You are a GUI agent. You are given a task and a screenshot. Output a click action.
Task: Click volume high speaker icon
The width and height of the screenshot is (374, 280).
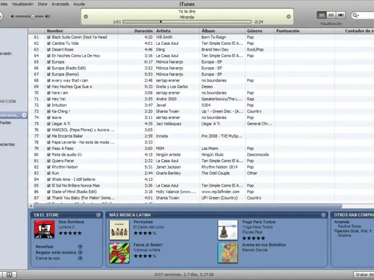[48, 16]
